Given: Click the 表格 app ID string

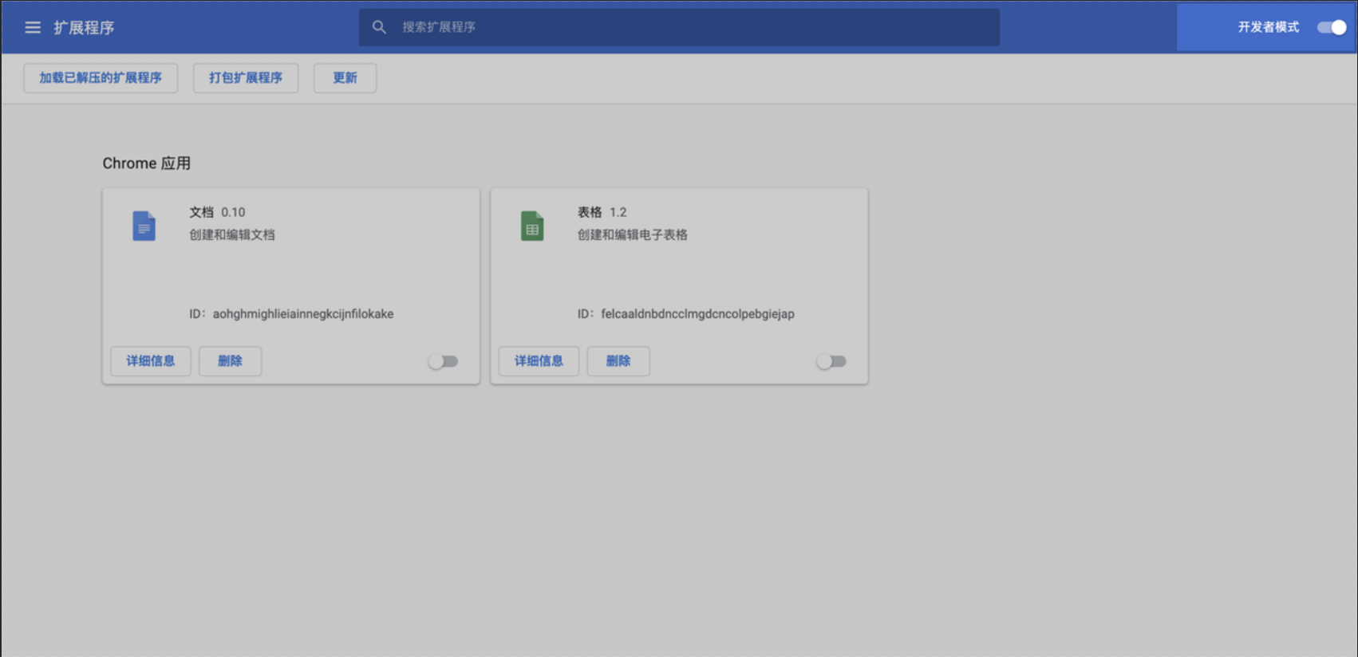Looking at the screenshot, I should click(697, 314).
